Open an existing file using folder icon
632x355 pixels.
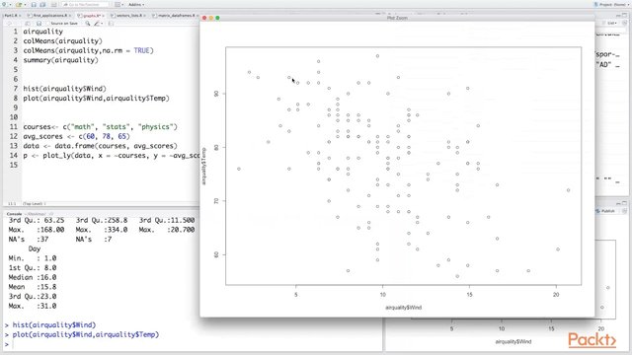coord(19,4)
